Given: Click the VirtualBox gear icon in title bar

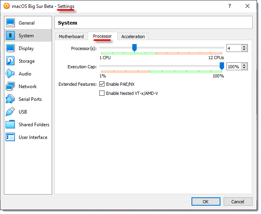Looking at the screenshot, I should (x=7, y=6).
